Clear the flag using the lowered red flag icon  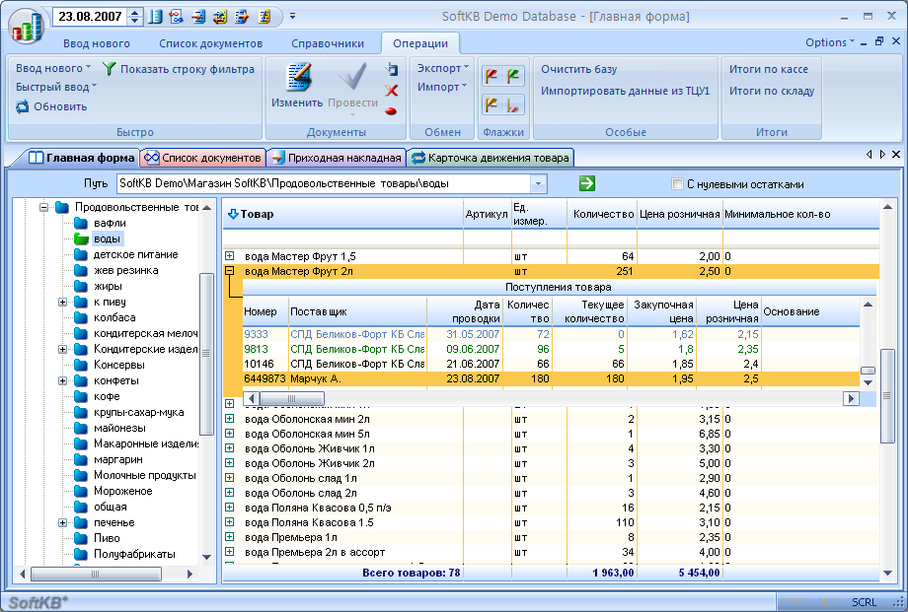tap(513, 104)
